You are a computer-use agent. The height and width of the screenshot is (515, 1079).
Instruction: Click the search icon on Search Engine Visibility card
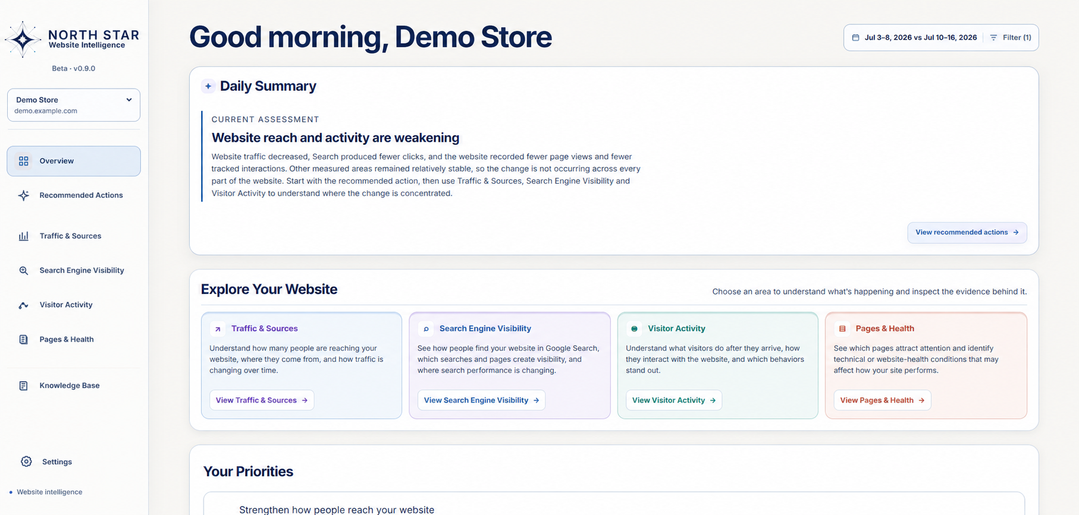[426, 328]
